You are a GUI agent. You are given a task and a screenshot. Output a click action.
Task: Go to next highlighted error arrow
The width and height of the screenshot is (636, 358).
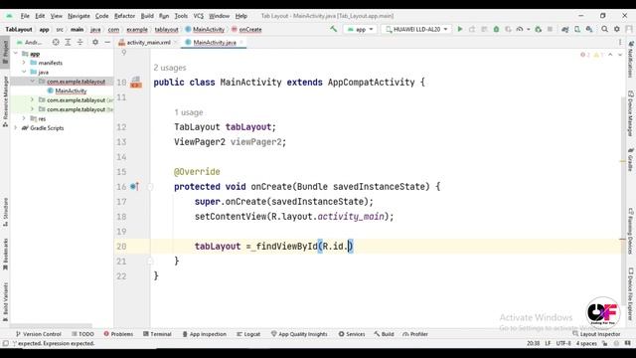point(620,55)
